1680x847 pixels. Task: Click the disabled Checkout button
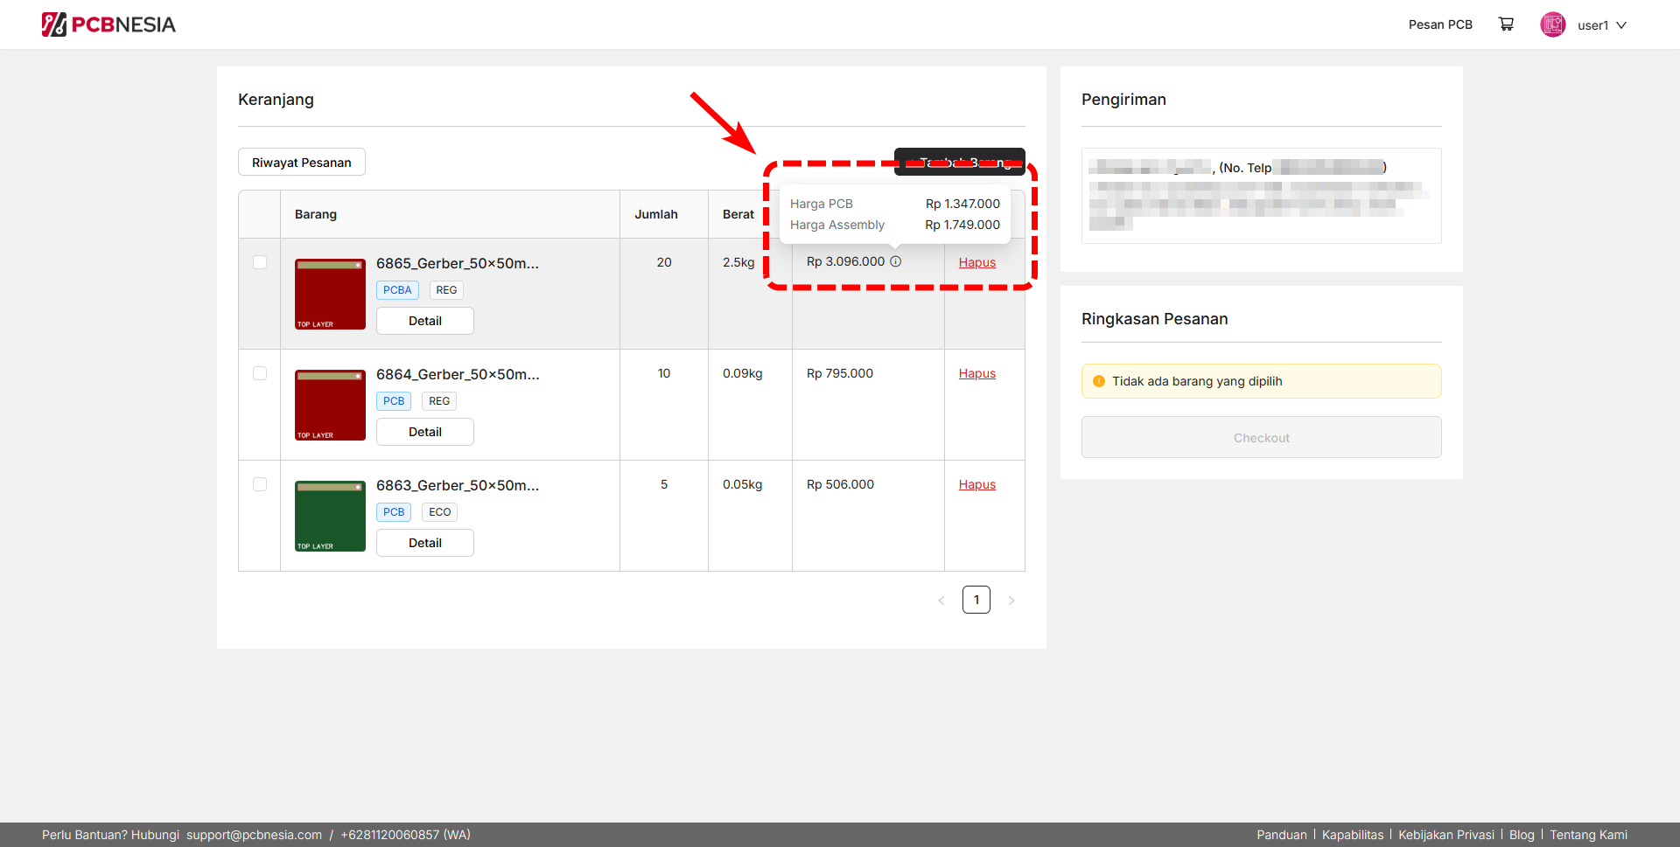coord(1262,437)
